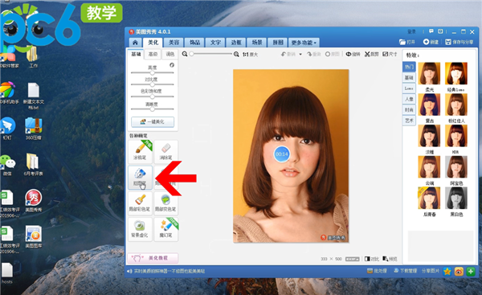This screenshot has height=295, width=482.
Task: Switch to the 拼图 tab
Action: pyautogui.click(x=278, y=43)
